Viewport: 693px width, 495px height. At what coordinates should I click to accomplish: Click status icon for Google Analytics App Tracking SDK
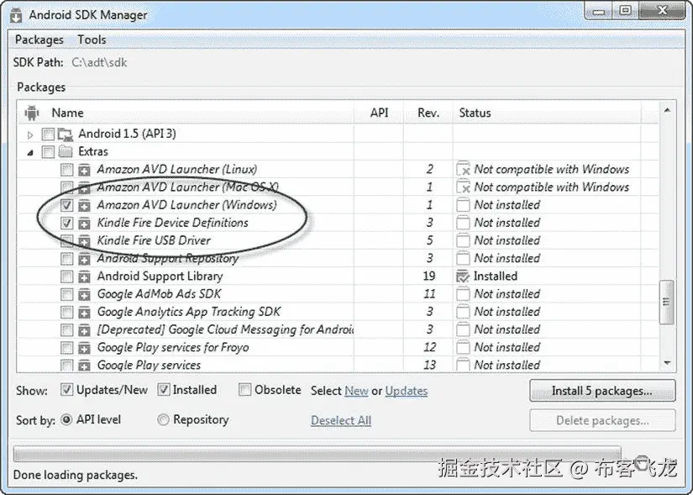[463, 312]
